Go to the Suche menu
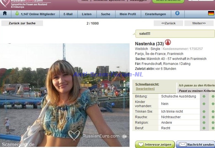215x148 pixels. [105, 14]
